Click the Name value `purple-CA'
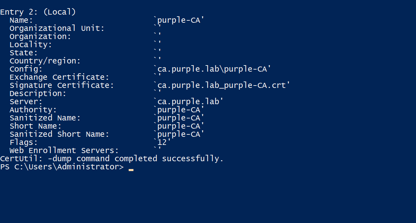This screenshot has width=416, height=223. [x=179, y=20]
